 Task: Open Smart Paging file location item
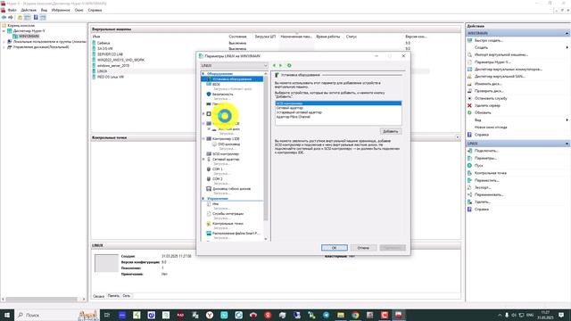coord(236,234)
